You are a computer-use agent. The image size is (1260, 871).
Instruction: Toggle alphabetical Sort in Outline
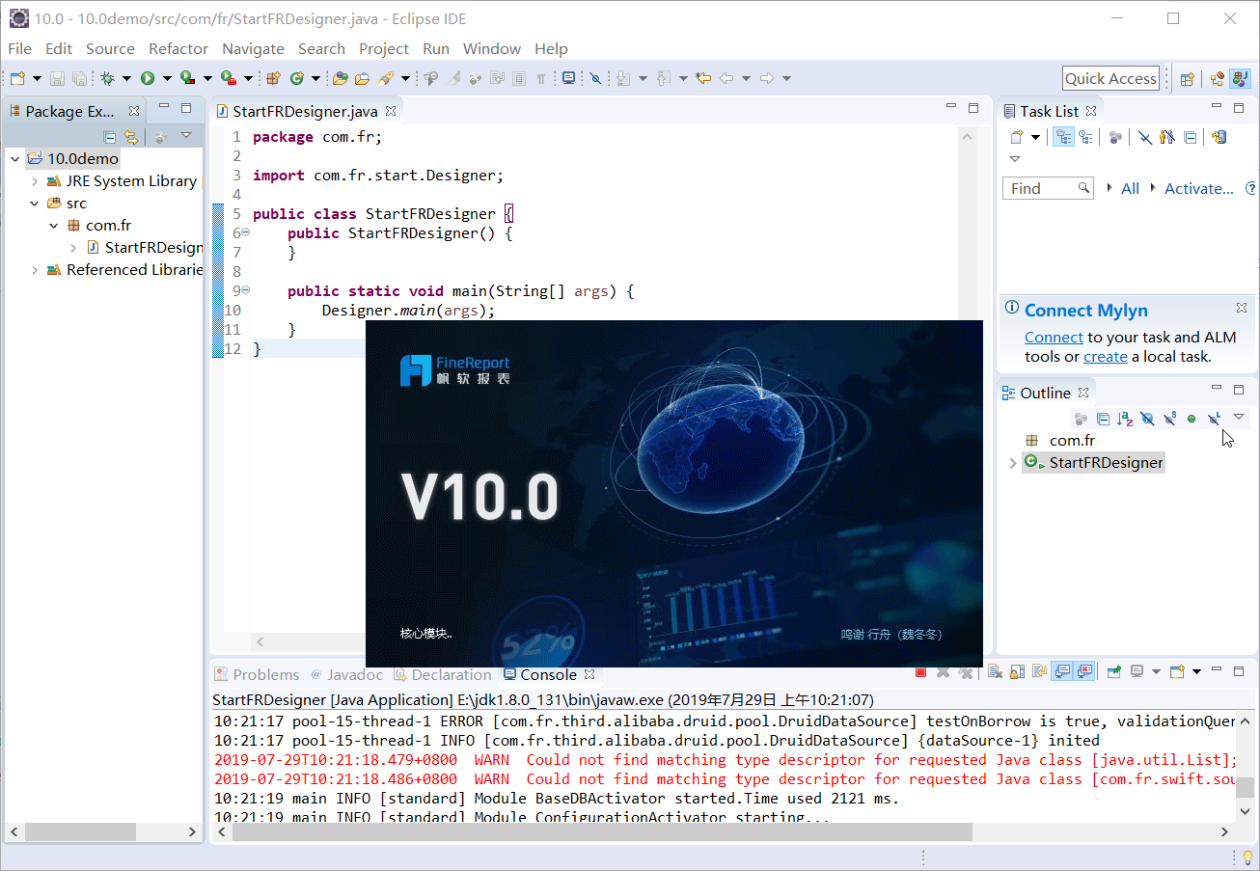(1125, 419)
